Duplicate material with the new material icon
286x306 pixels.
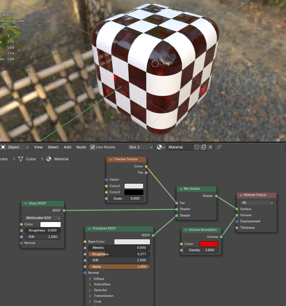pos(204,147)
